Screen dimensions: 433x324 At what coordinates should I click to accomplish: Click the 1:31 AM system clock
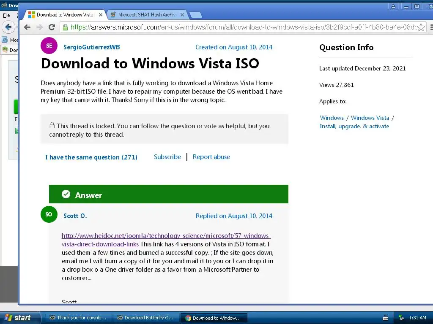417,318
